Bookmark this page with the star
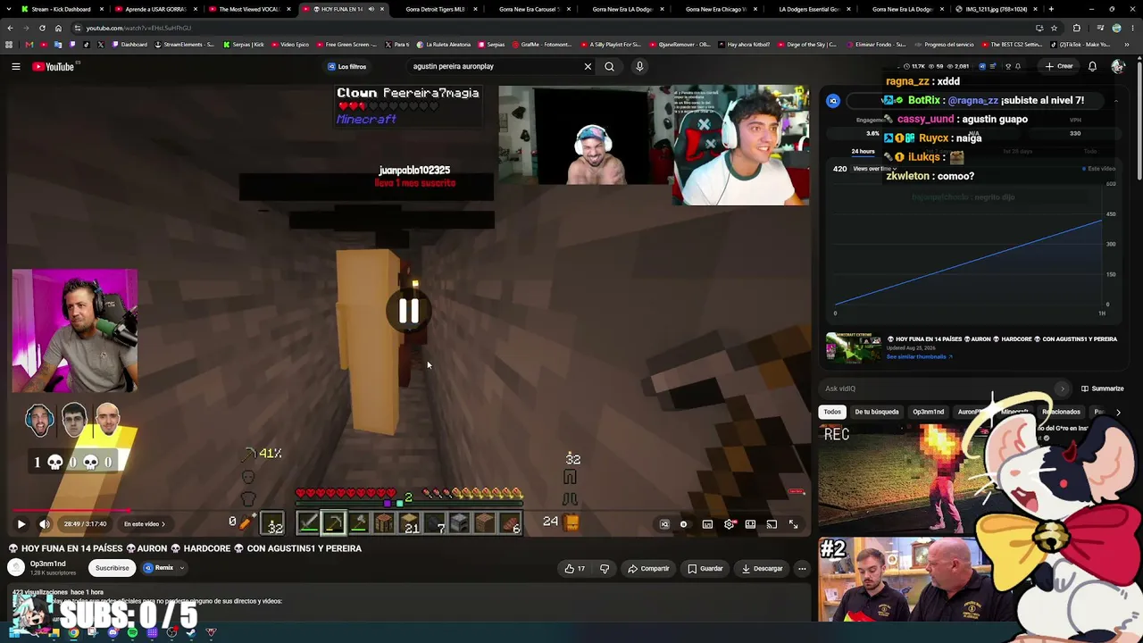 coord(1054,28)
